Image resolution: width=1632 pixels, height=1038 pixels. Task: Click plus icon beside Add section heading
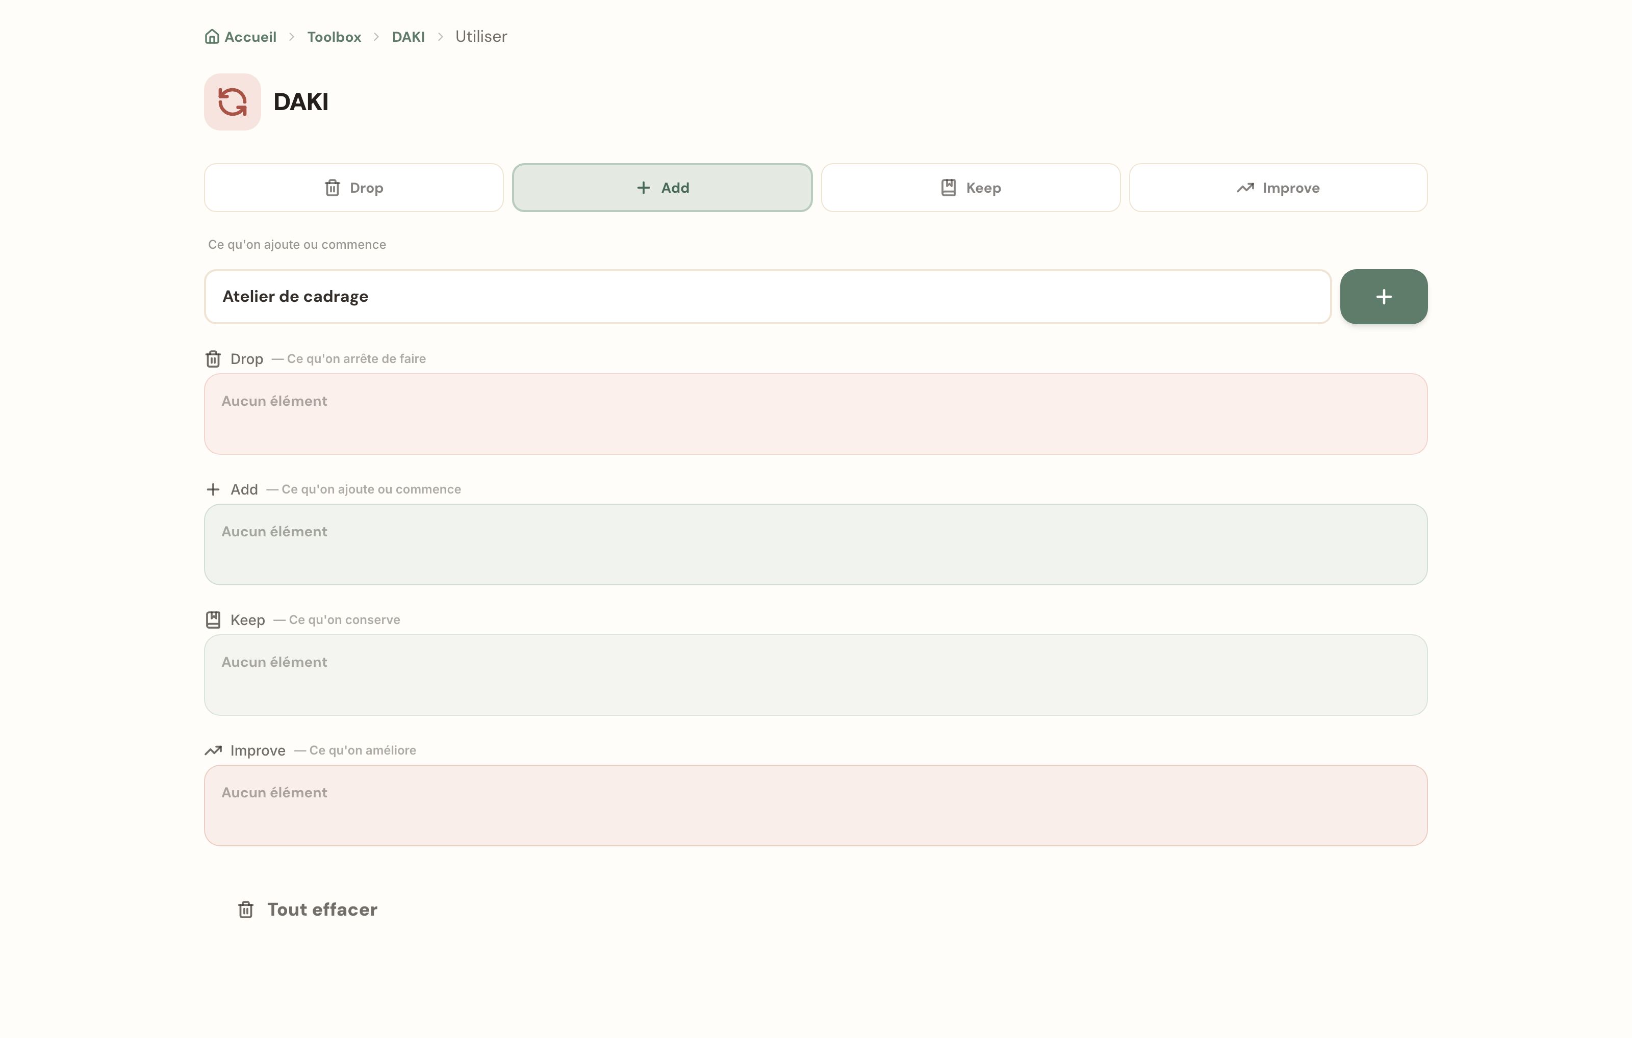213,489
